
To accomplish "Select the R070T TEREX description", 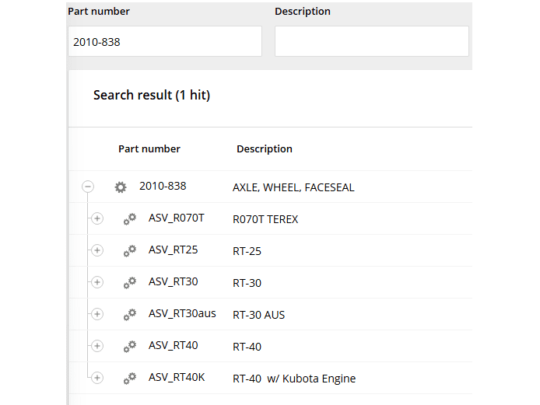I will click(x=265, y=219).
